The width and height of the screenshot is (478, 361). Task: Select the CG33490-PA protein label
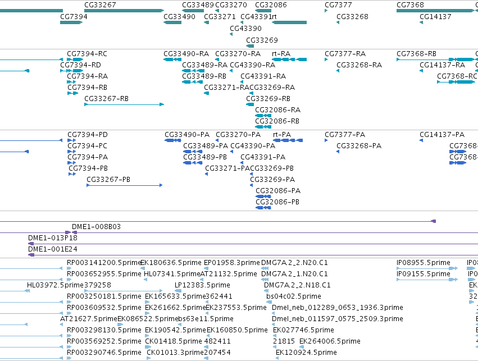pyautogui.click(x=187, y=135)
